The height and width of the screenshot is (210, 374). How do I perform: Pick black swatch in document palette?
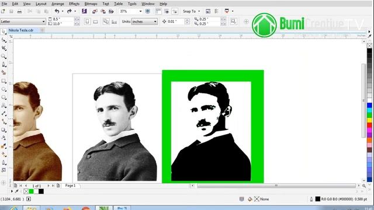41,191
